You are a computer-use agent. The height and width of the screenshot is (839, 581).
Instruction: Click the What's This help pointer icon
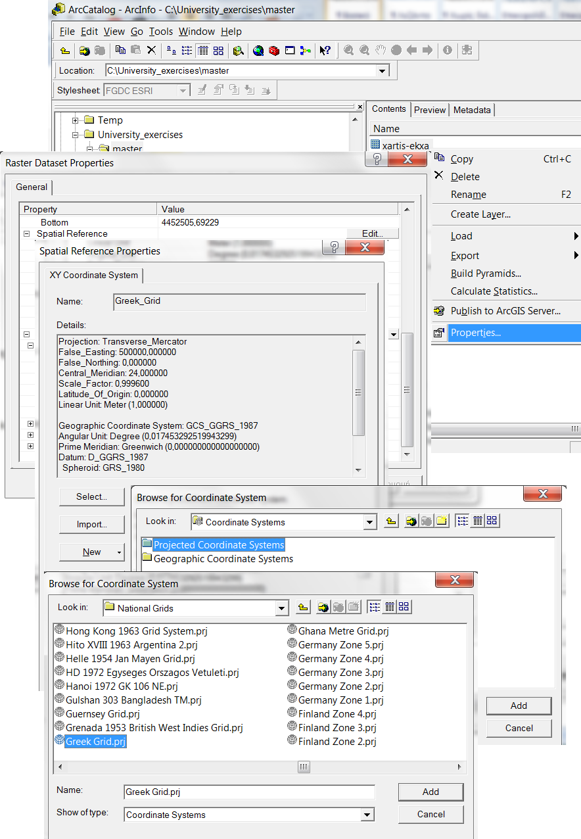[x=326, y=50]
